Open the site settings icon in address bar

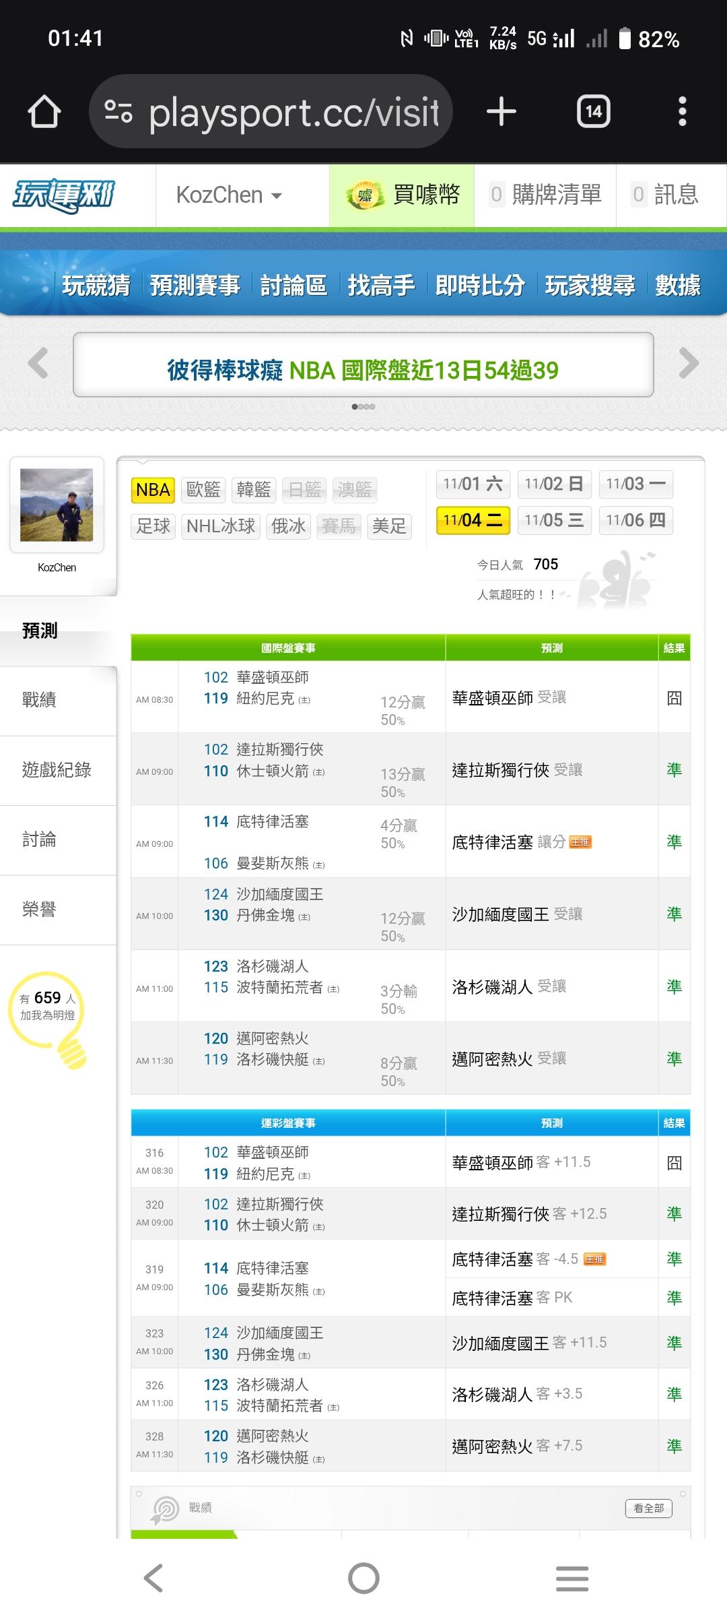(118, 111)
